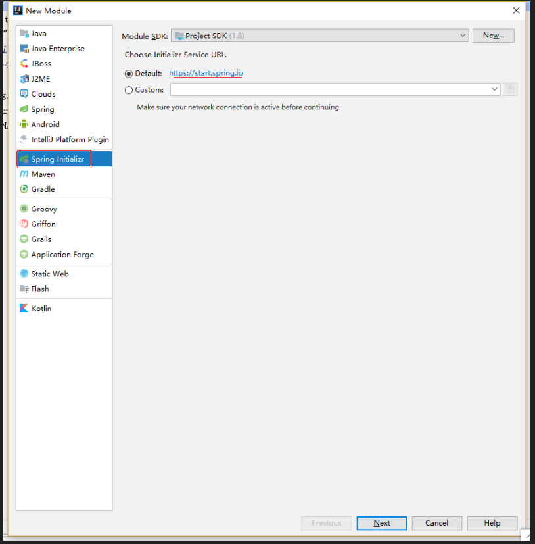Choose the Clouds module icon
The width and height of the screenshot is (535, 544).
[24, 94]
